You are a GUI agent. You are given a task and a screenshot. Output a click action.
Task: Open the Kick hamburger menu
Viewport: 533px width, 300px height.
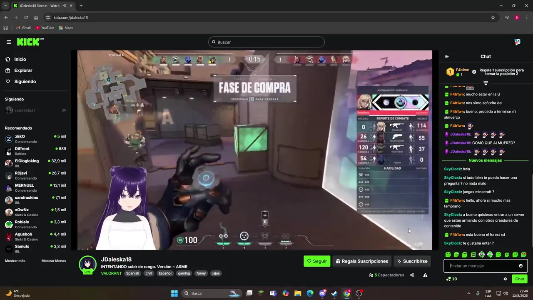(x=9, y=42)
